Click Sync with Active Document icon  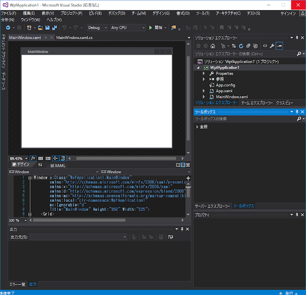click(x=234, y=46)
